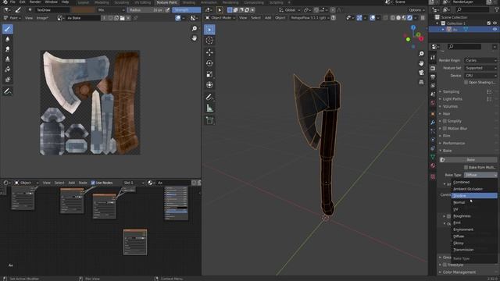The image size is (500, 281).
Task: Click the image editor zoom magnifier icon
Action: (195, 29)
